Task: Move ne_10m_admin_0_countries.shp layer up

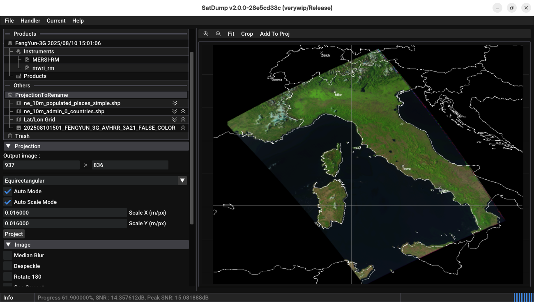Action: [x=183, y=111]
